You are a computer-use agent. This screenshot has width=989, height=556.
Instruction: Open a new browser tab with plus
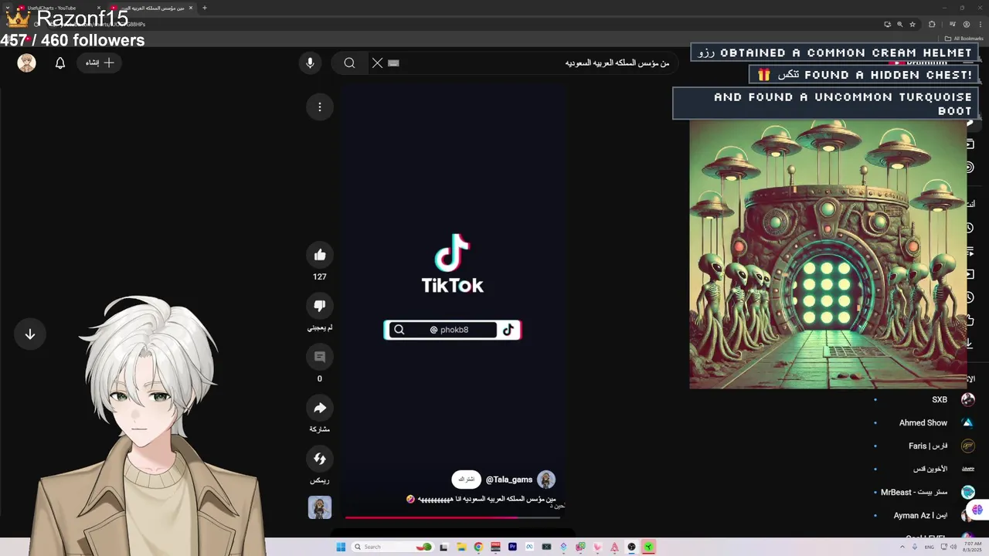pos(205,8)
